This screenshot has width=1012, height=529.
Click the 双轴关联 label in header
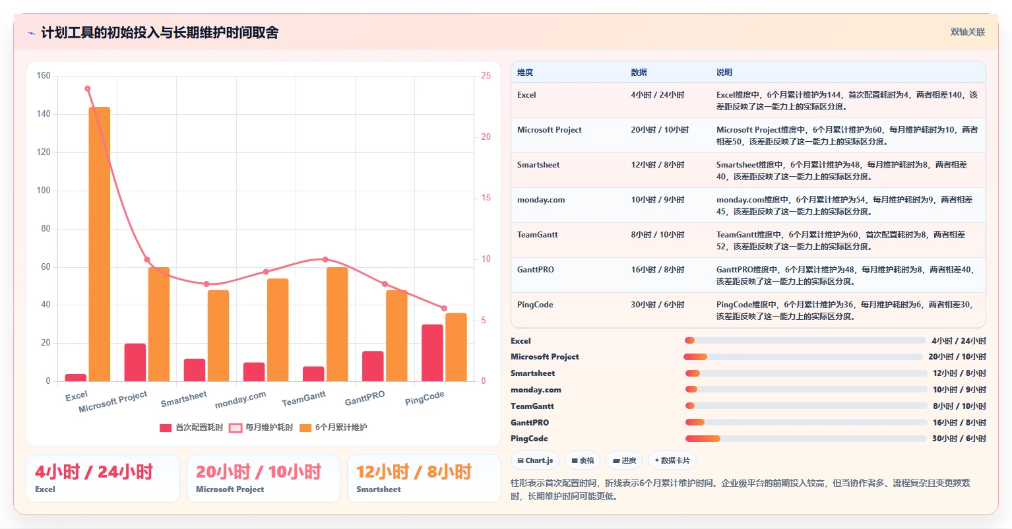[x=967, y=32]
